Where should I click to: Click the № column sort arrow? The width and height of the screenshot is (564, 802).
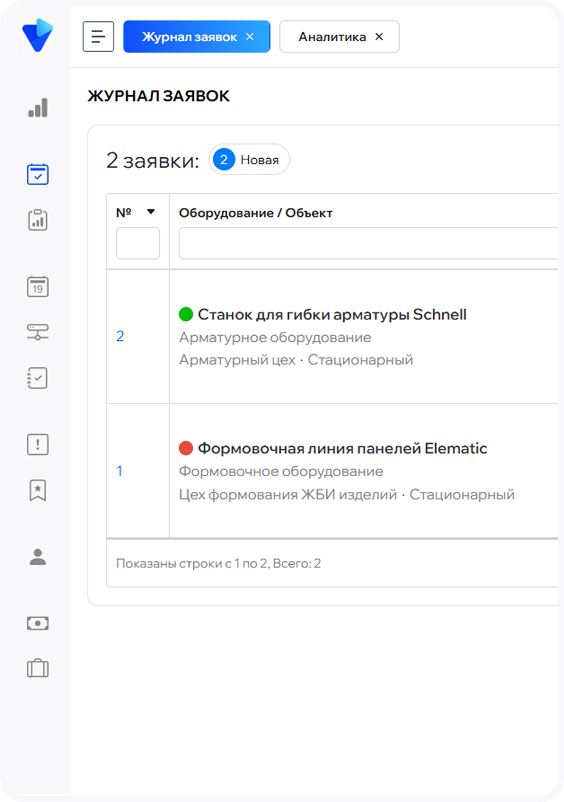151,212
